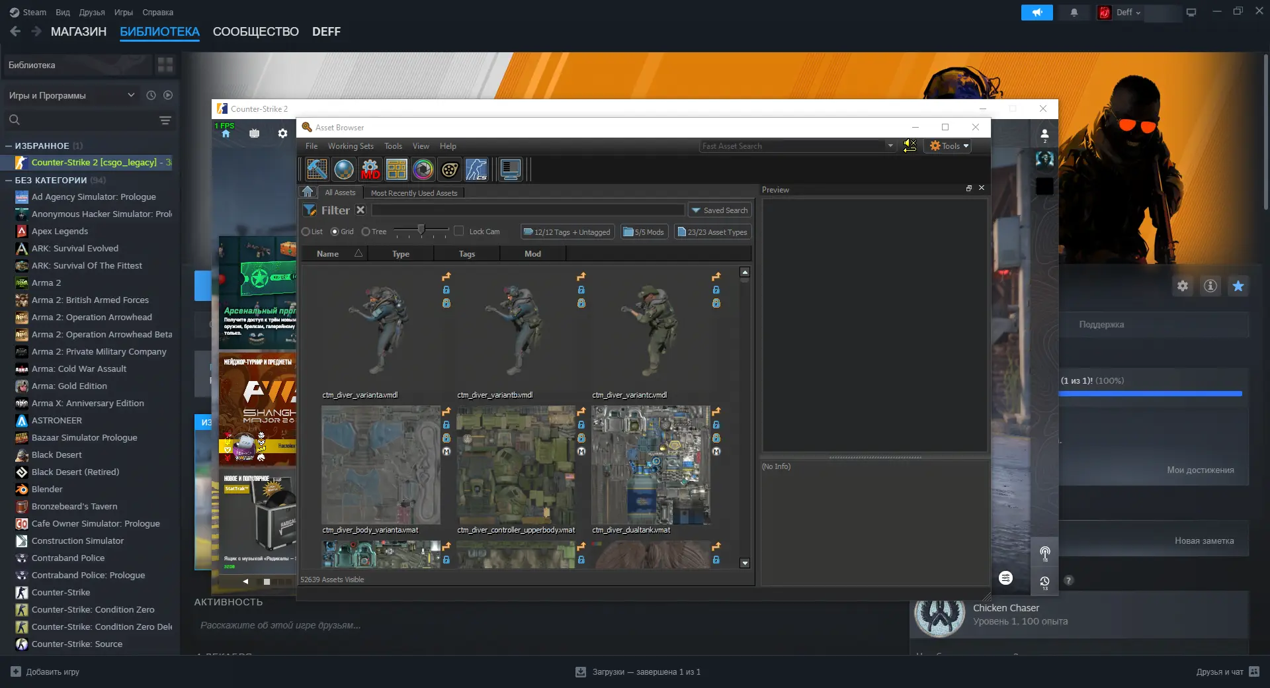The height and width of the screenshot is (688, 1270).
Task: Open the View menu in Asset Browser
Action: 421,146
